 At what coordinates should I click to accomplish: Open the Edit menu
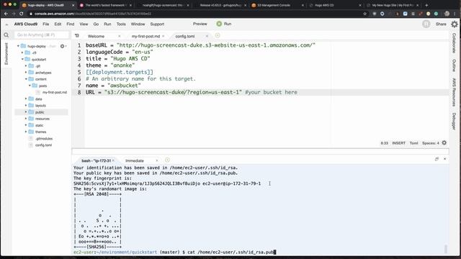point(58,24)
